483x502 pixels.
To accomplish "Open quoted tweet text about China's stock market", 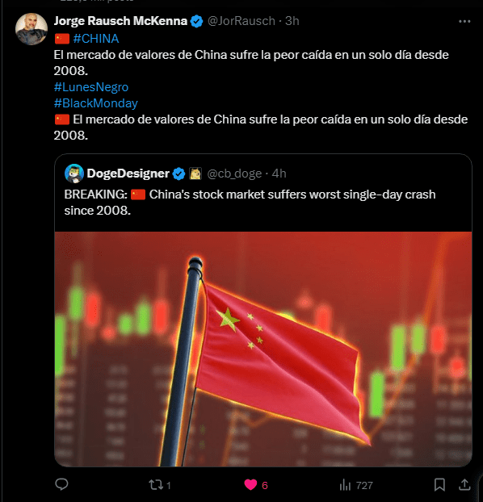I will 250,203.
